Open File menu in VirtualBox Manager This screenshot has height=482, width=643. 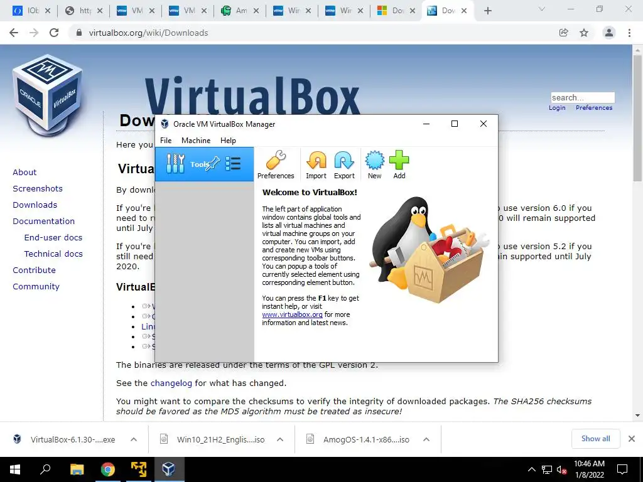tap(166, 140)
